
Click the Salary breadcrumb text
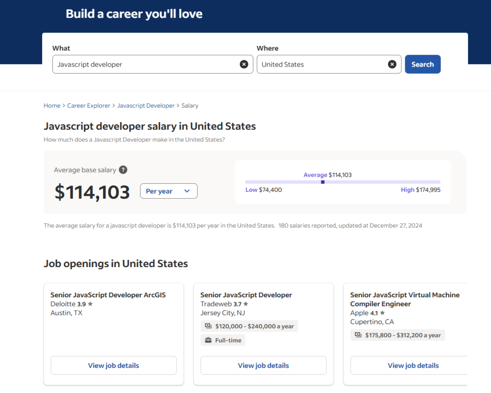pyautogui.click(x=190, y=106)
